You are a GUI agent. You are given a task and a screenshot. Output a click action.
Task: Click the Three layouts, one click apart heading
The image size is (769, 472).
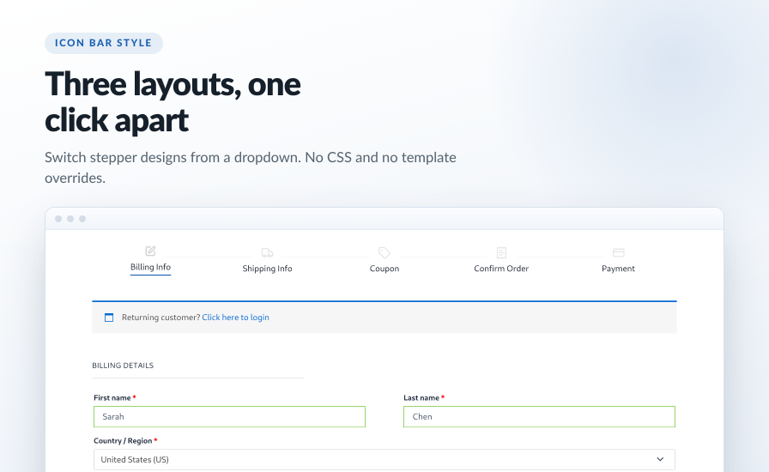pos(173,101)
